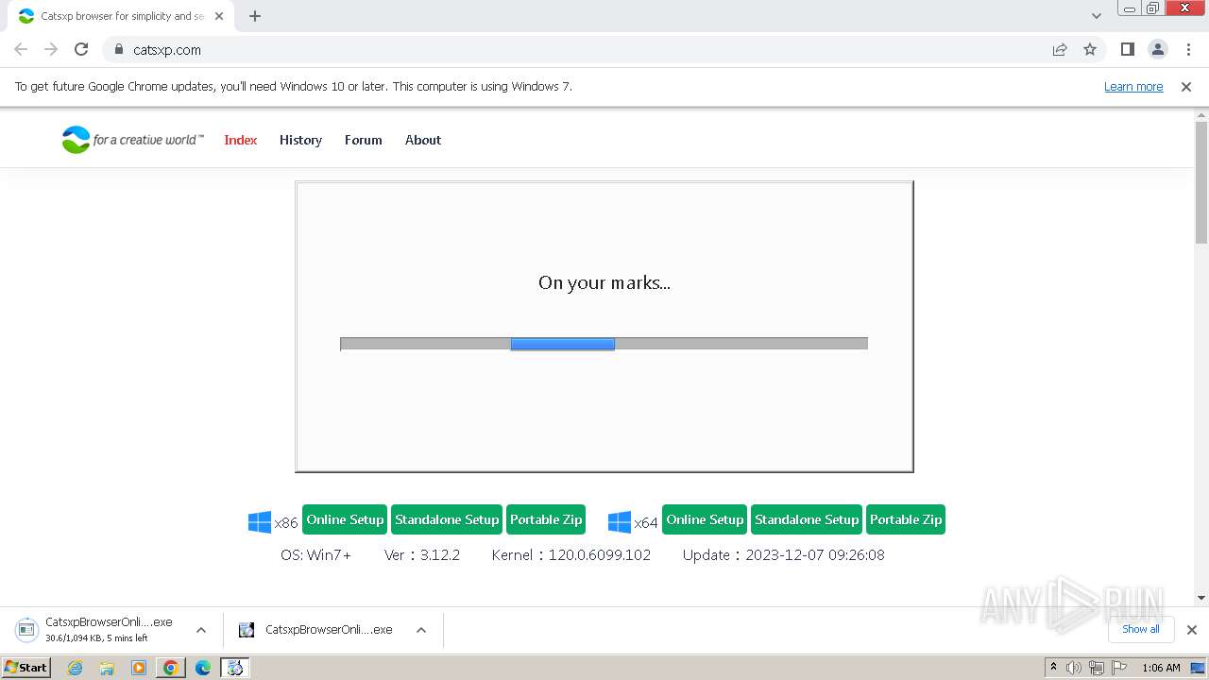
Task: Open the Index nav item
Action: pos(241,140)
